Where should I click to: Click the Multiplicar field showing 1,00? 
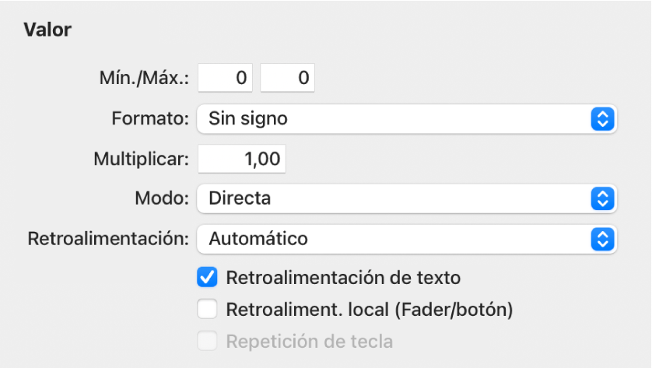(x=242, y=159)
